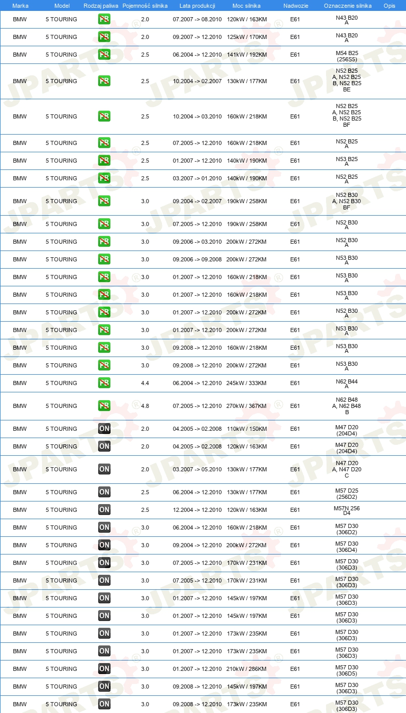
Task: Click PB icon in 09.2004 -> 02.2007 190kW row
Action: [104, 201]
